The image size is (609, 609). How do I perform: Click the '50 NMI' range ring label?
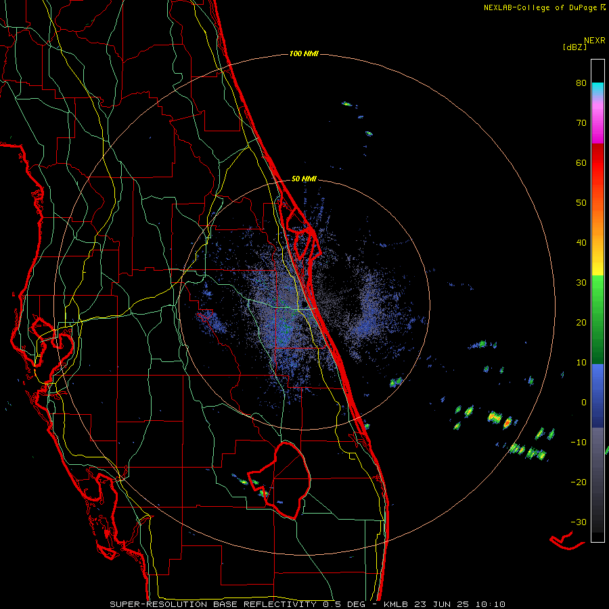pos(304,179)
